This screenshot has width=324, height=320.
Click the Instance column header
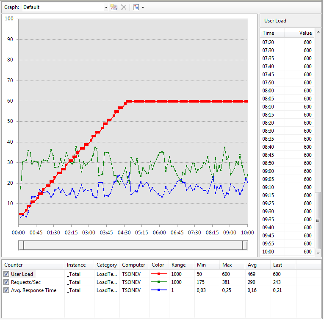point(79,265)
